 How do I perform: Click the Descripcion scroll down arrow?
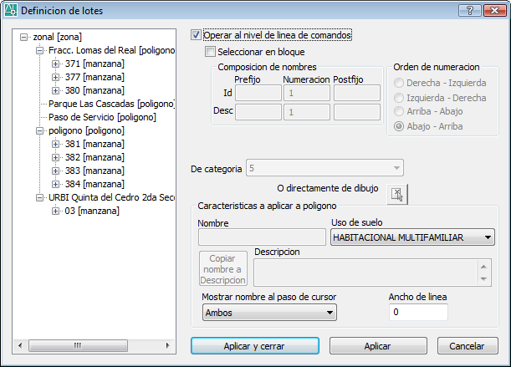483,279
